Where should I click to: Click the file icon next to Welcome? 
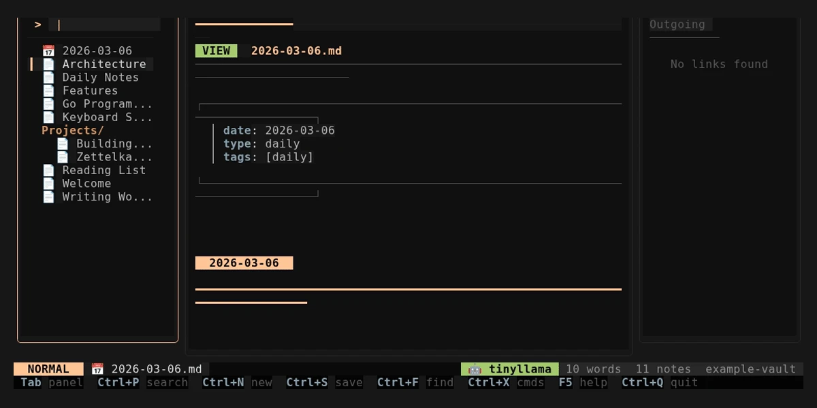pyautogui.click(x=48, y=184)
